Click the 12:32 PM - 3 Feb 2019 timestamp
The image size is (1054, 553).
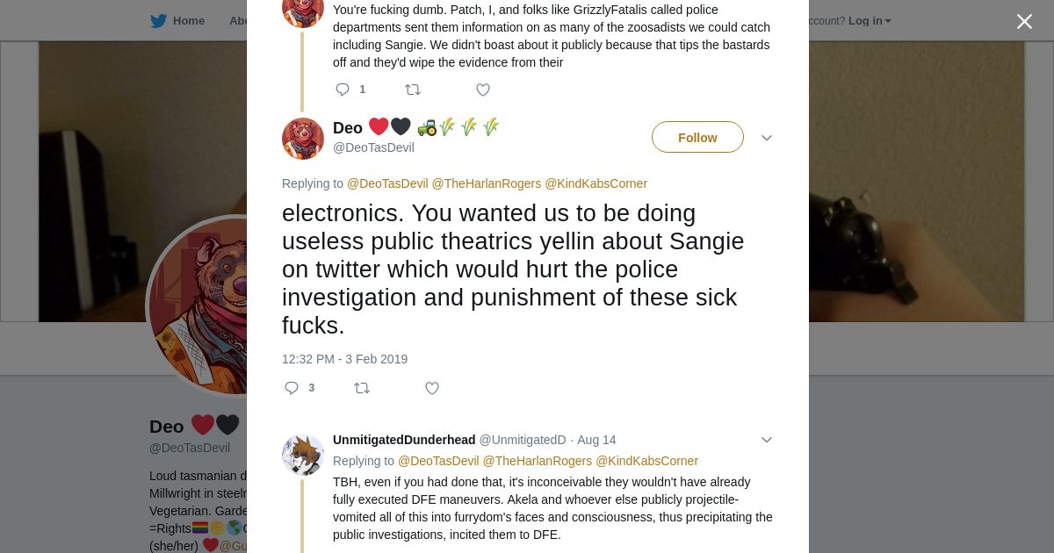(344, 359)
